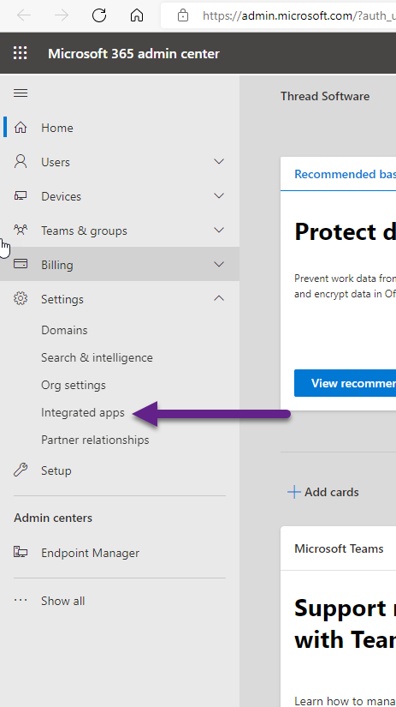Image resolution: width=396 pixels, height=707 pixels.
Task: Click the Setup wrench icon
Action: [x=21, y=470]
